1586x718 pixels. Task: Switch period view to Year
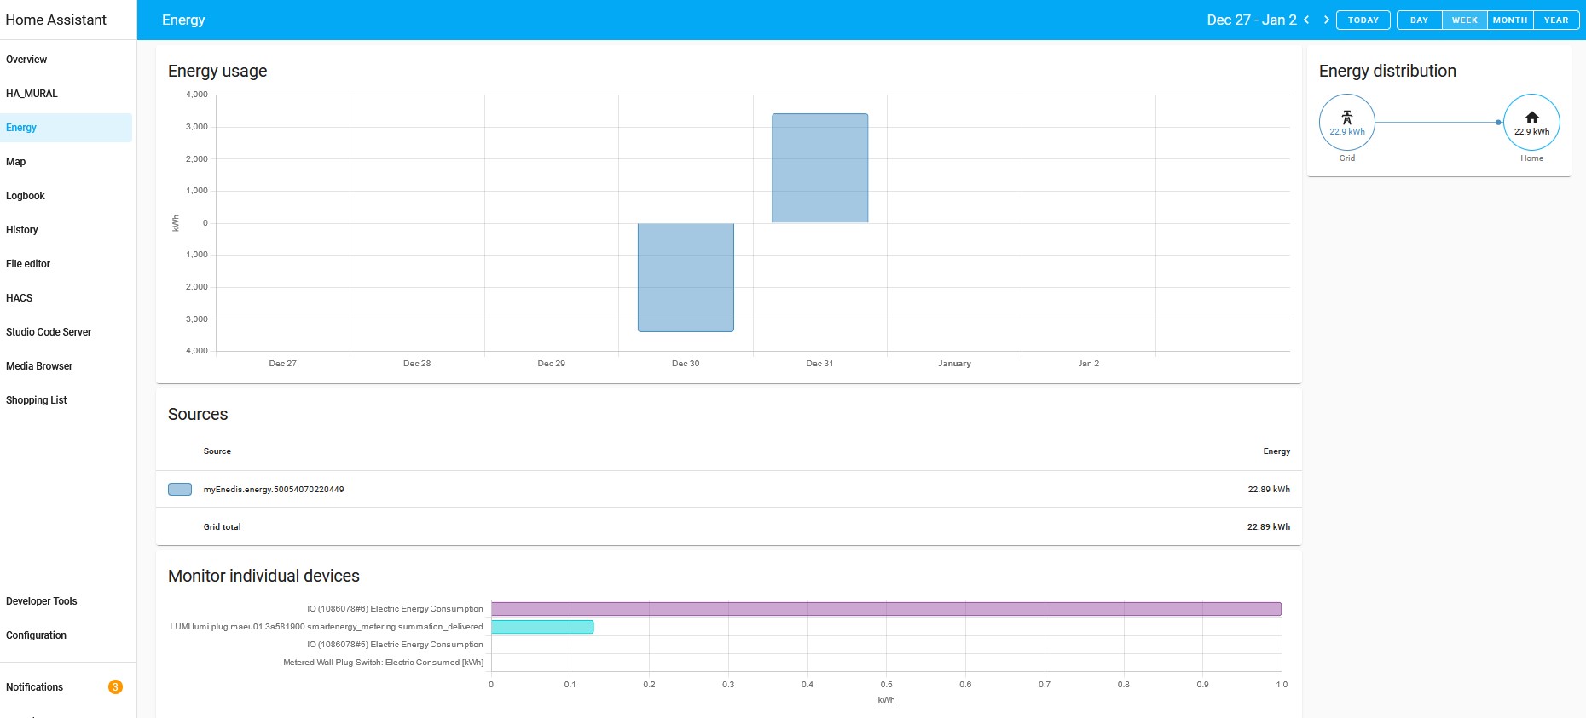[x=1555, y=20]
